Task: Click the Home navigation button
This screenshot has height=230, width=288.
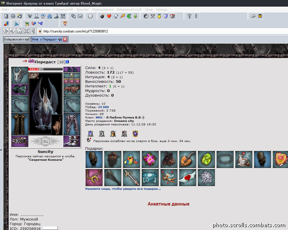Action: click(x=20, y=31)
